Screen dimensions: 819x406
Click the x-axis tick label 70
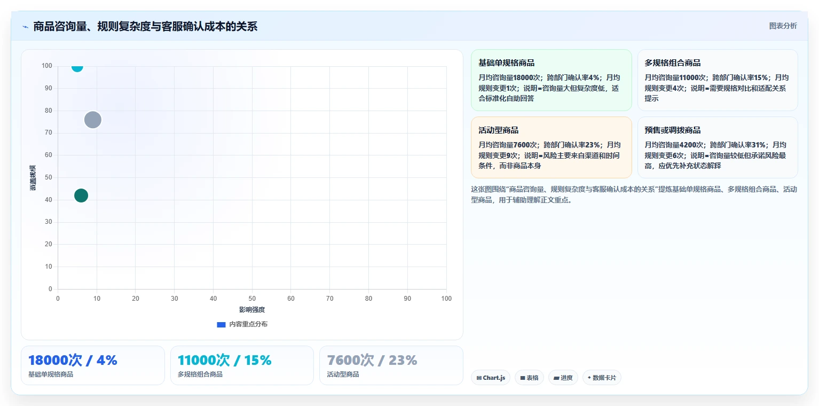pyautogui.click(x=330, y=299)
